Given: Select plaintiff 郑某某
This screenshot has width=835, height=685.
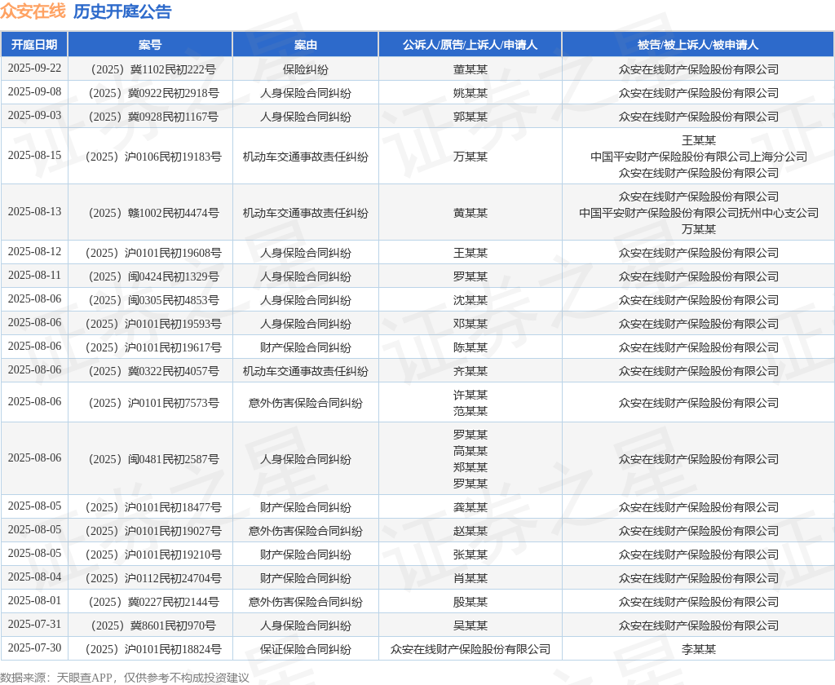Looking at the screenshot, I should 471,467.
